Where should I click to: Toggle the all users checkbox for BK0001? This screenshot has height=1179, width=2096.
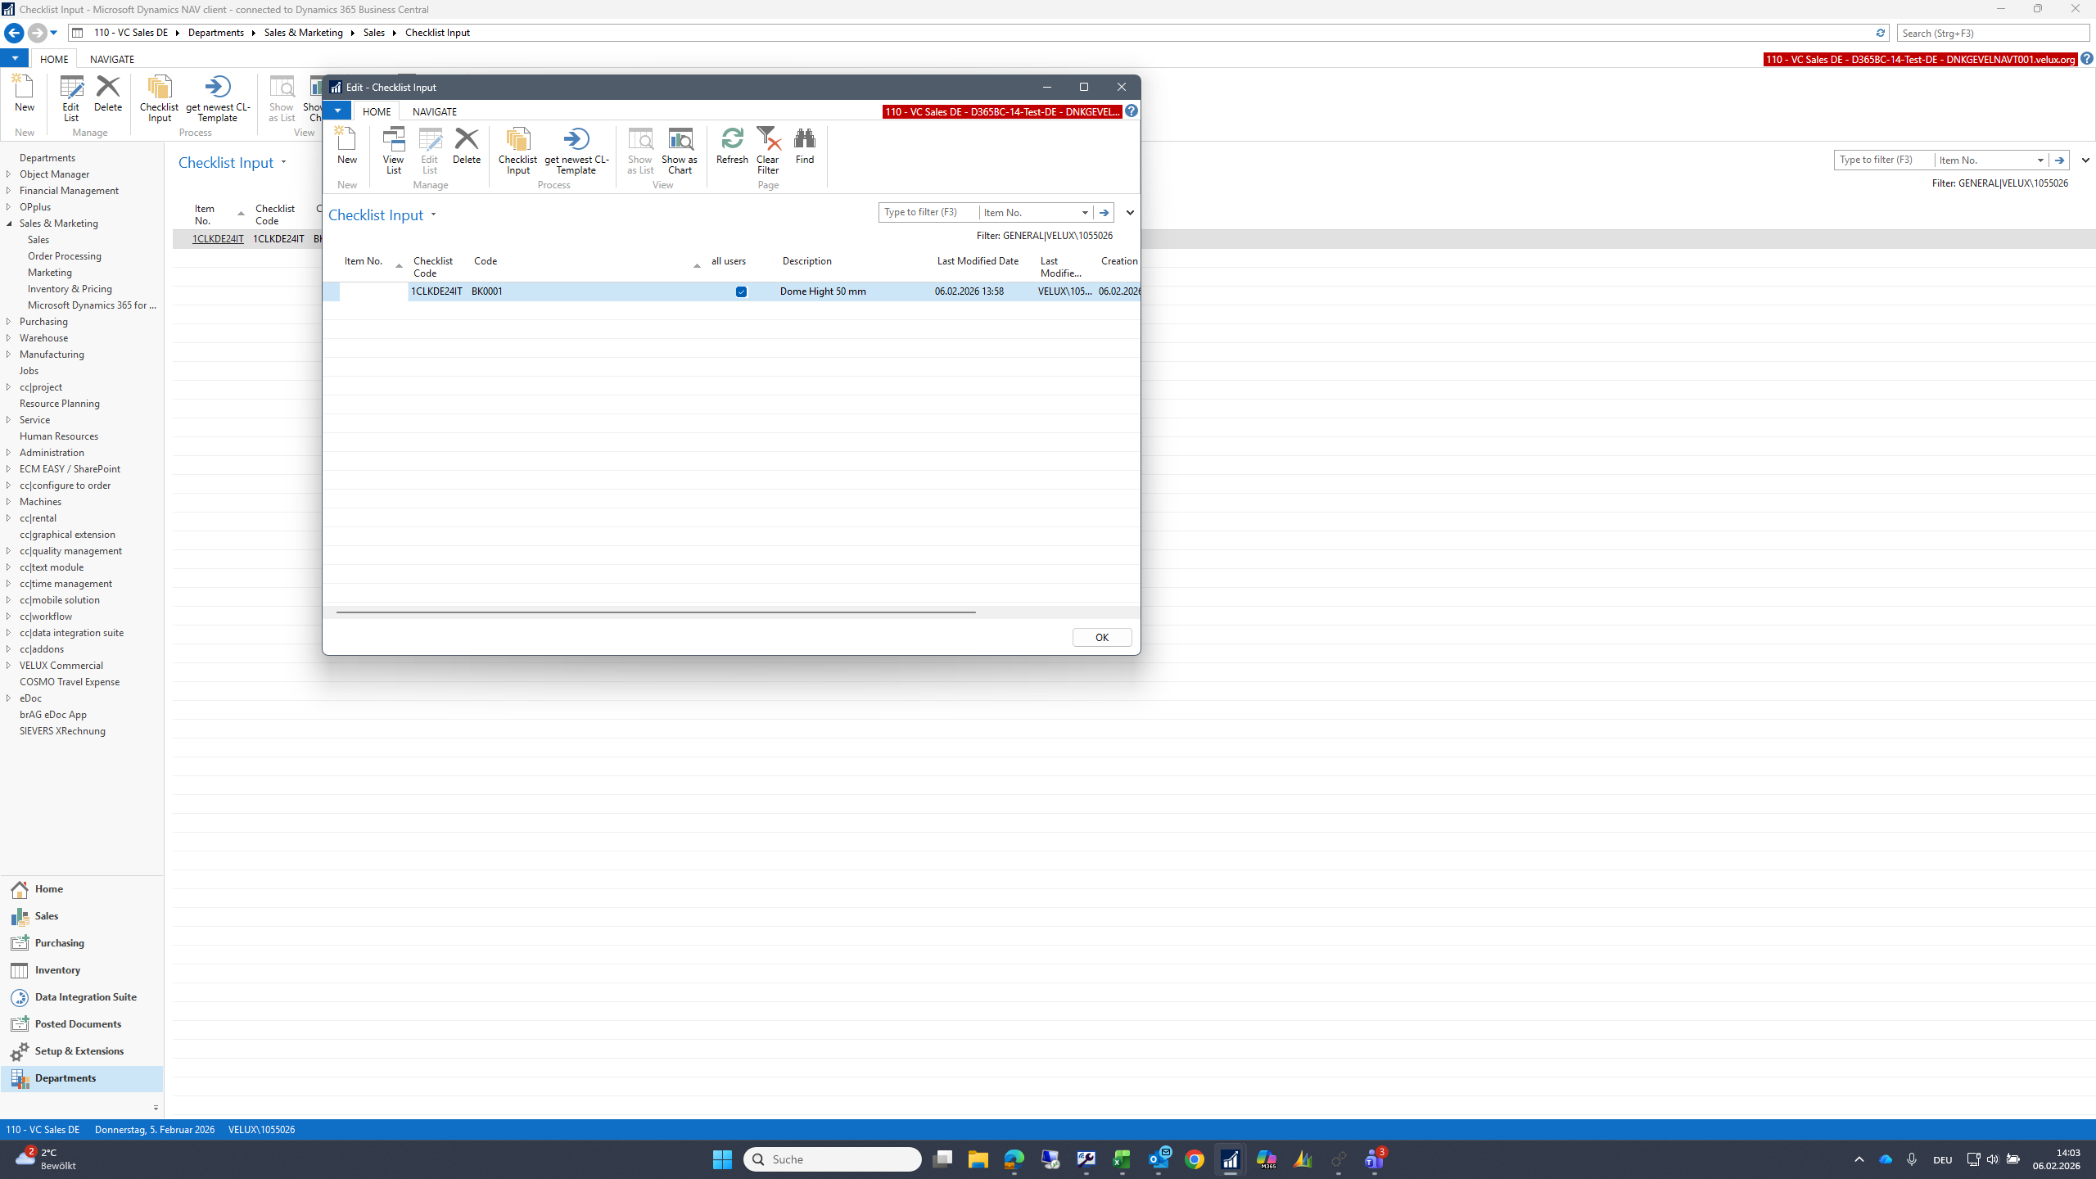[x=741, y=291]
